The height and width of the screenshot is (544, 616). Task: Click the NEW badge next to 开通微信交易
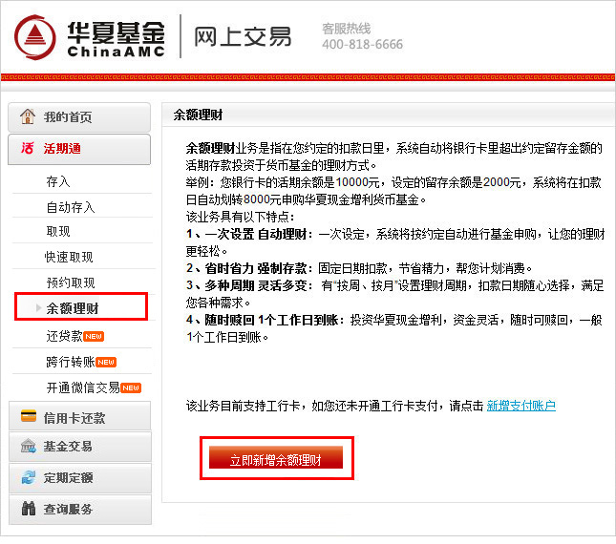pyautogui.click(x=131, y=388)
